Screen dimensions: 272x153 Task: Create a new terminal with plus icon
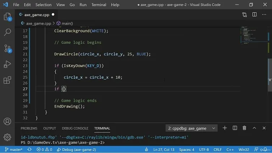click(225, 128)
